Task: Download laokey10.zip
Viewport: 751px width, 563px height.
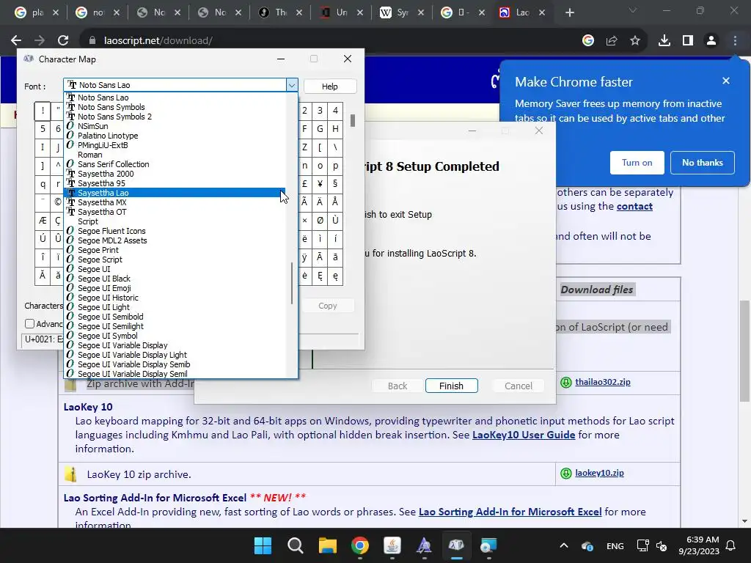Action: 599,473
